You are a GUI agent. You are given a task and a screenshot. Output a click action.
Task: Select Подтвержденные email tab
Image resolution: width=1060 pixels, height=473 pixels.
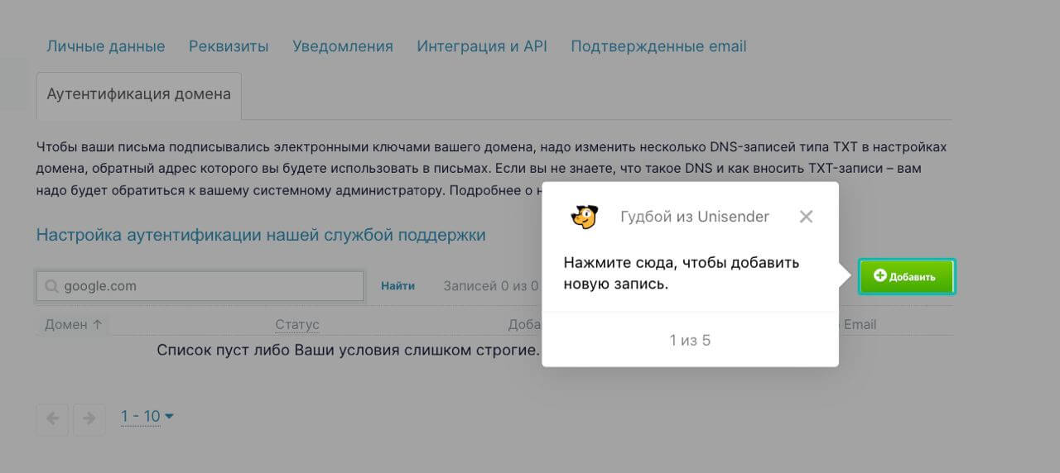pyautogui.click(x=658, y=46)
